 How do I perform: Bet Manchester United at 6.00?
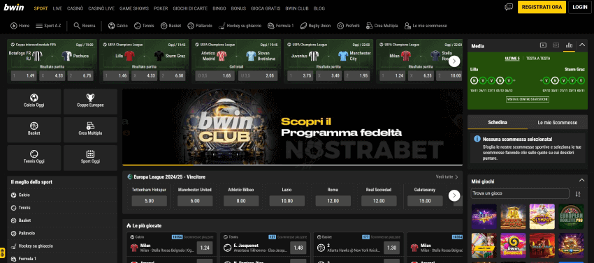click(195, 201)
